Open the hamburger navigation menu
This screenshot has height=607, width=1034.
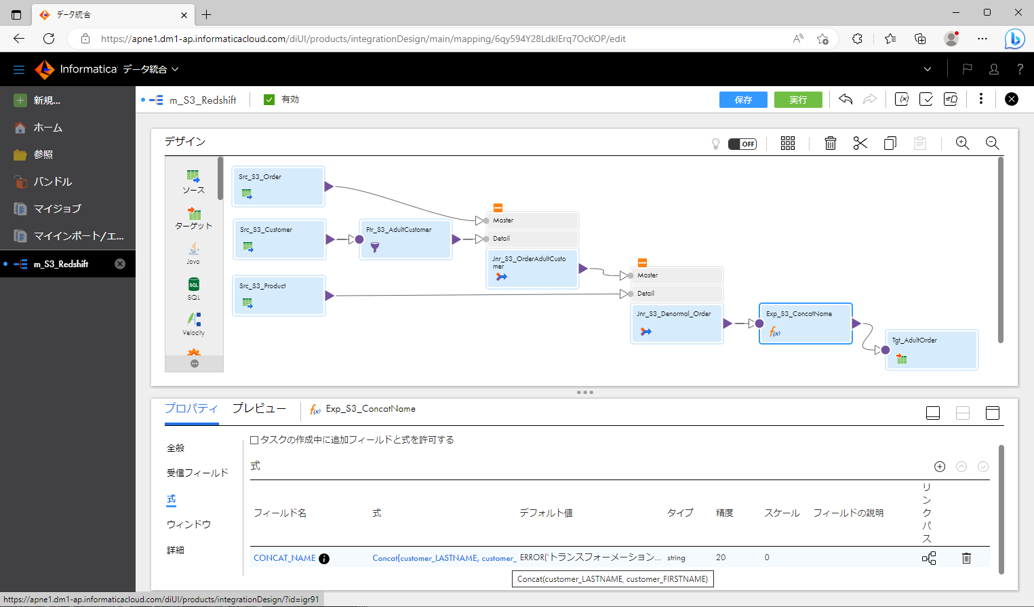[18, 68]
